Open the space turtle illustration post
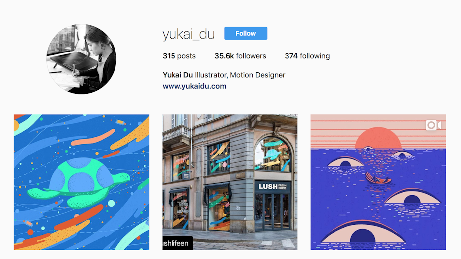The height and width of the screenshot is (259, 461). [81, 182]
